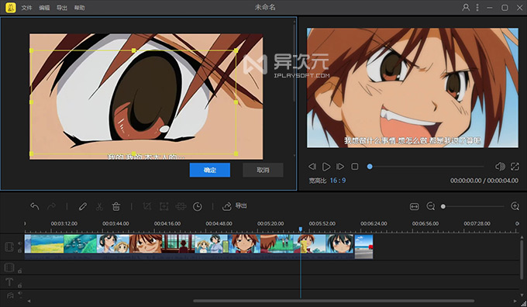Toggle the overlay track lock
This screenshot has height=307, width=527.
[20, 271]
